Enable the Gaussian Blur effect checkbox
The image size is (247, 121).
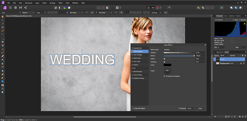132,48
